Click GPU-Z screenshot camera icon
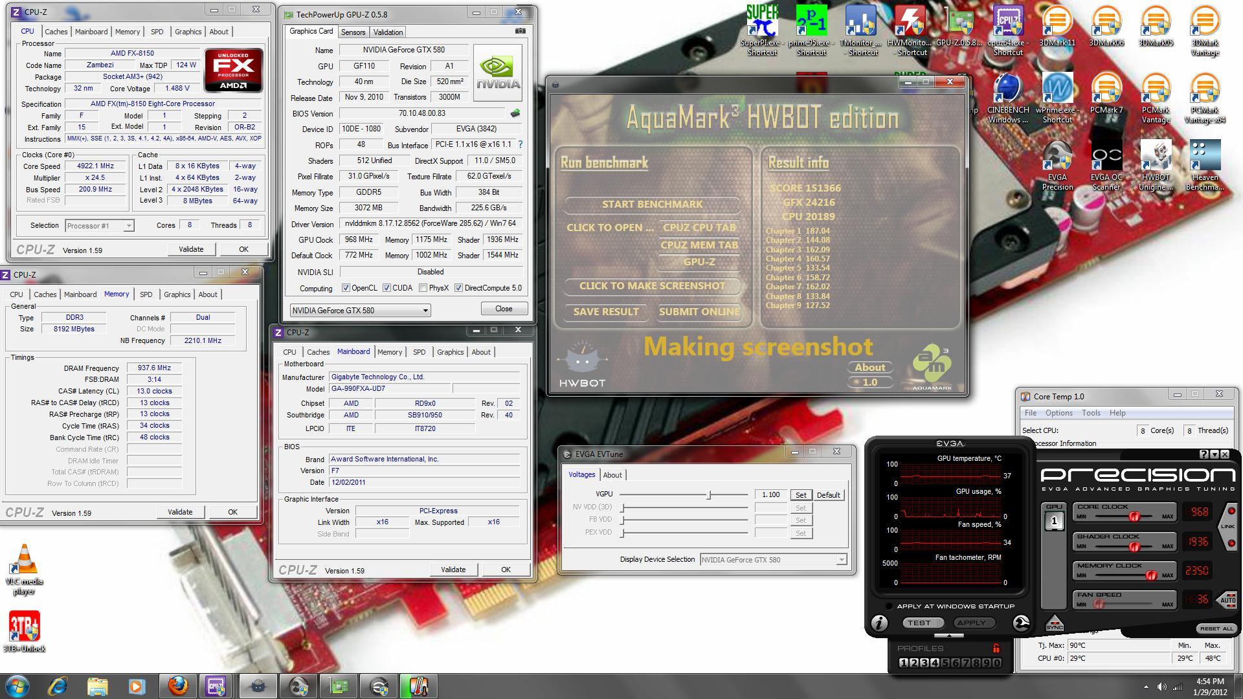Viewport: 1243px width, 699px height. click(520, 30)
